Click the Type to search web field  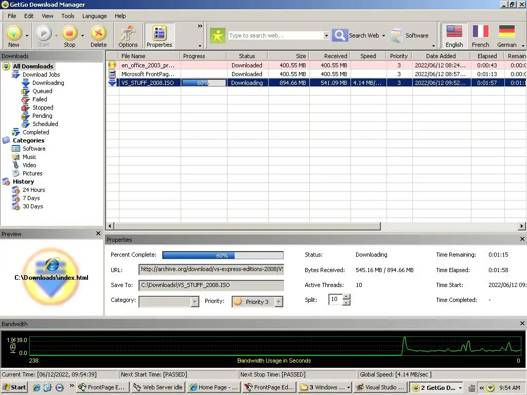(x=276, y=35)
